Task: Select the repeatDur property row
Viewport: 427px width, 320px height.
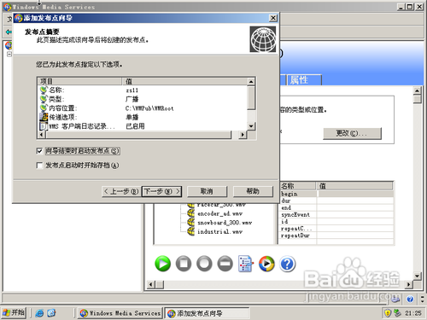Action: pyautogui.click(x=336, y=236)
